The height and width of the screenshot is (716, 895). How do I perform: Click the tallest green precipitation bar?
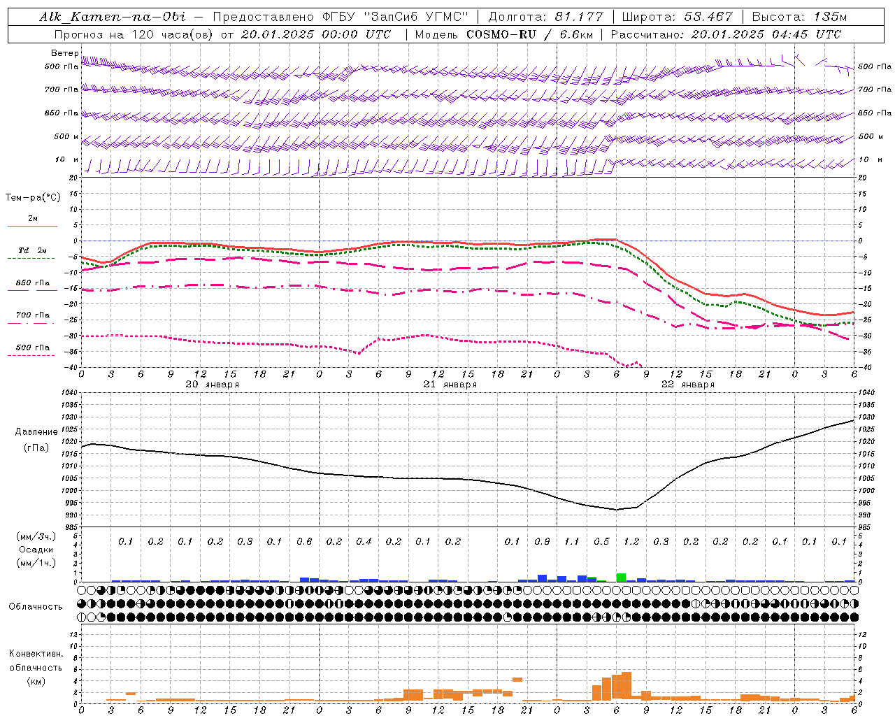tap(621, 578)
